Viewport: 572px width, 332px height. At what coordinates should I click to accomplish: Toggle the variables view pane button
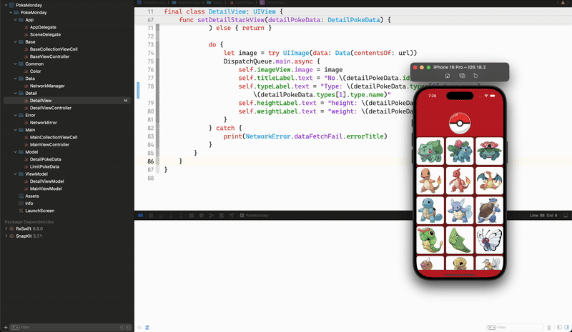(559, 327)
